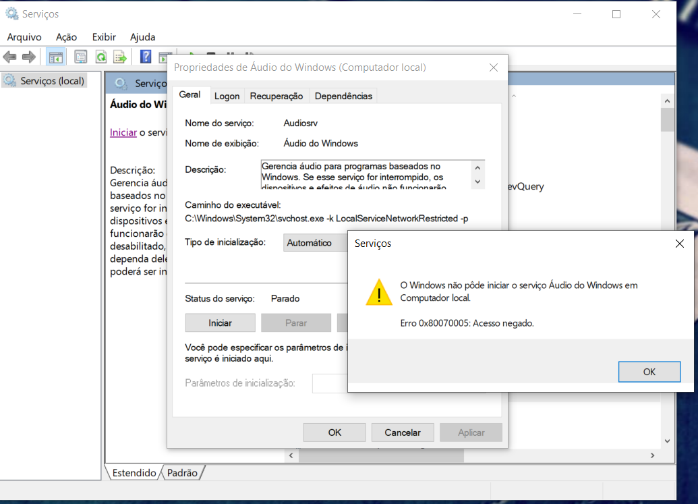Open the Tipo de inicialização dropdown
Screen dimensions: 698x504
[x=315, y=243]
